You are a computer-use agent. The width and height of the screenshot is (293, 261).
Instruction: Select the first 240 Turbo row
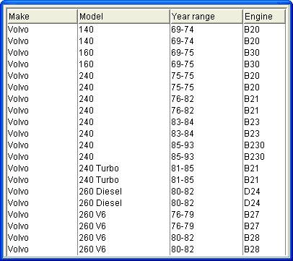coord(146,168)
